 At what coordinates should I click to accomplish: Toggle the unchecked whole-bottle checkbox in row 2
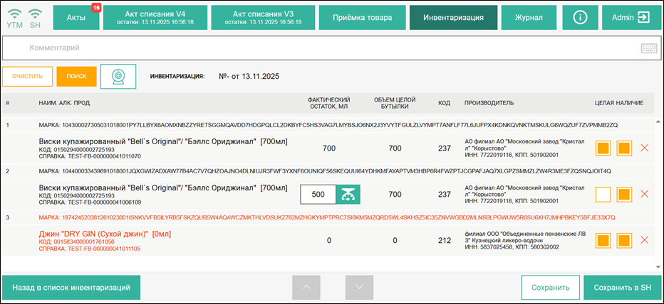coord(603,194)
